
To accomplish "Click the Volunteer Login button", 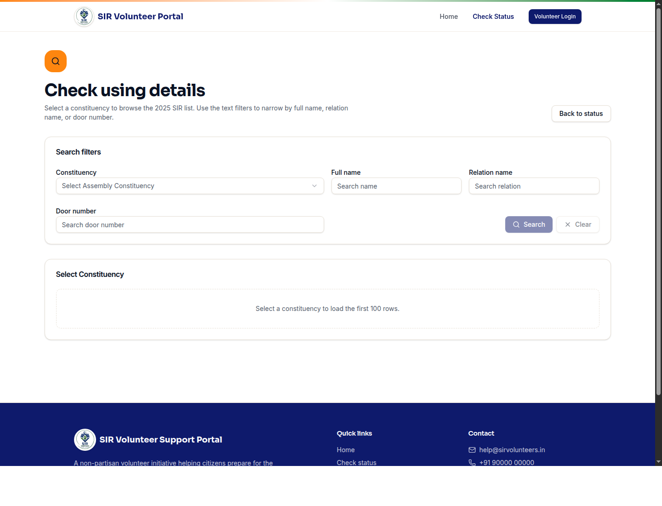I will click(x=555, y=17).
